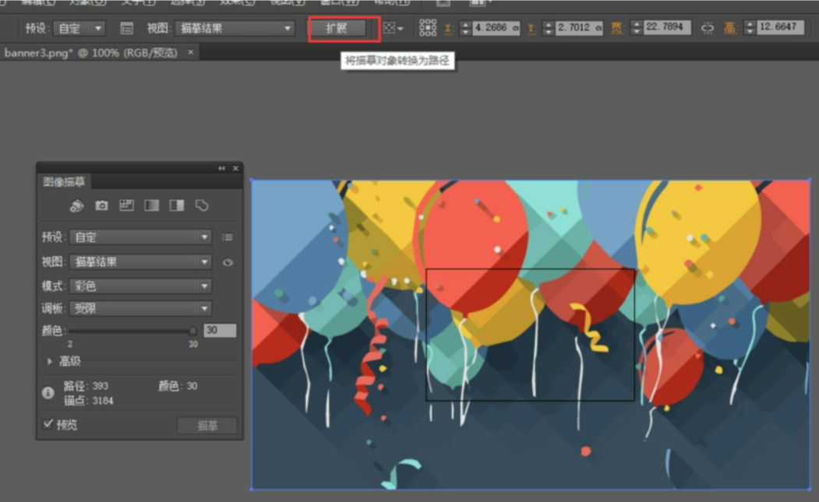This screenshot has width=819, height=502.
Task: Open the 视图 描摹结果 dropdown in the control bar
Action: tap(235, 28)
